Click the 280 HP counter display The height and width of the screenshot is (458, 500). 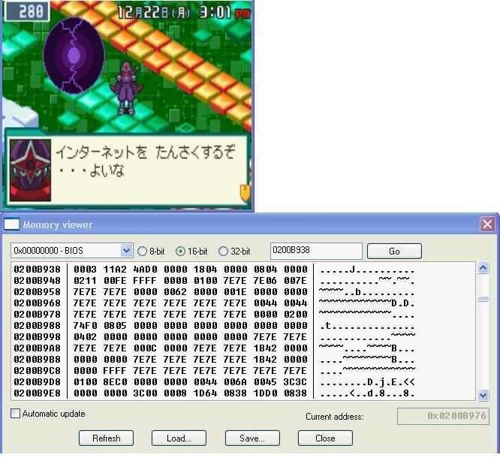point(26,11)
